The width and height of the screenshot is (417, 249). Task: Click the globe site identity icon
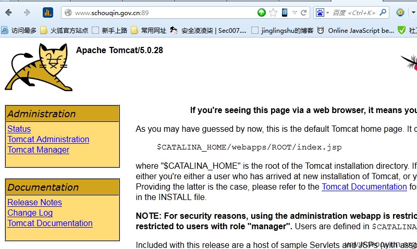click(x=68, y=13)
